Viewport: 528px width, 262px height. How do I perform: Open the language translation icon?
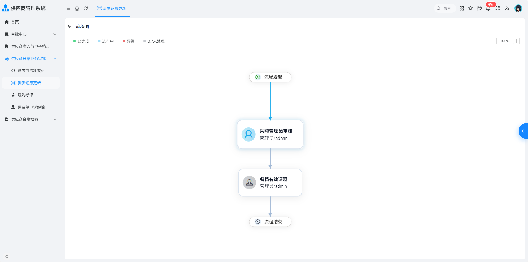point(507,8)
